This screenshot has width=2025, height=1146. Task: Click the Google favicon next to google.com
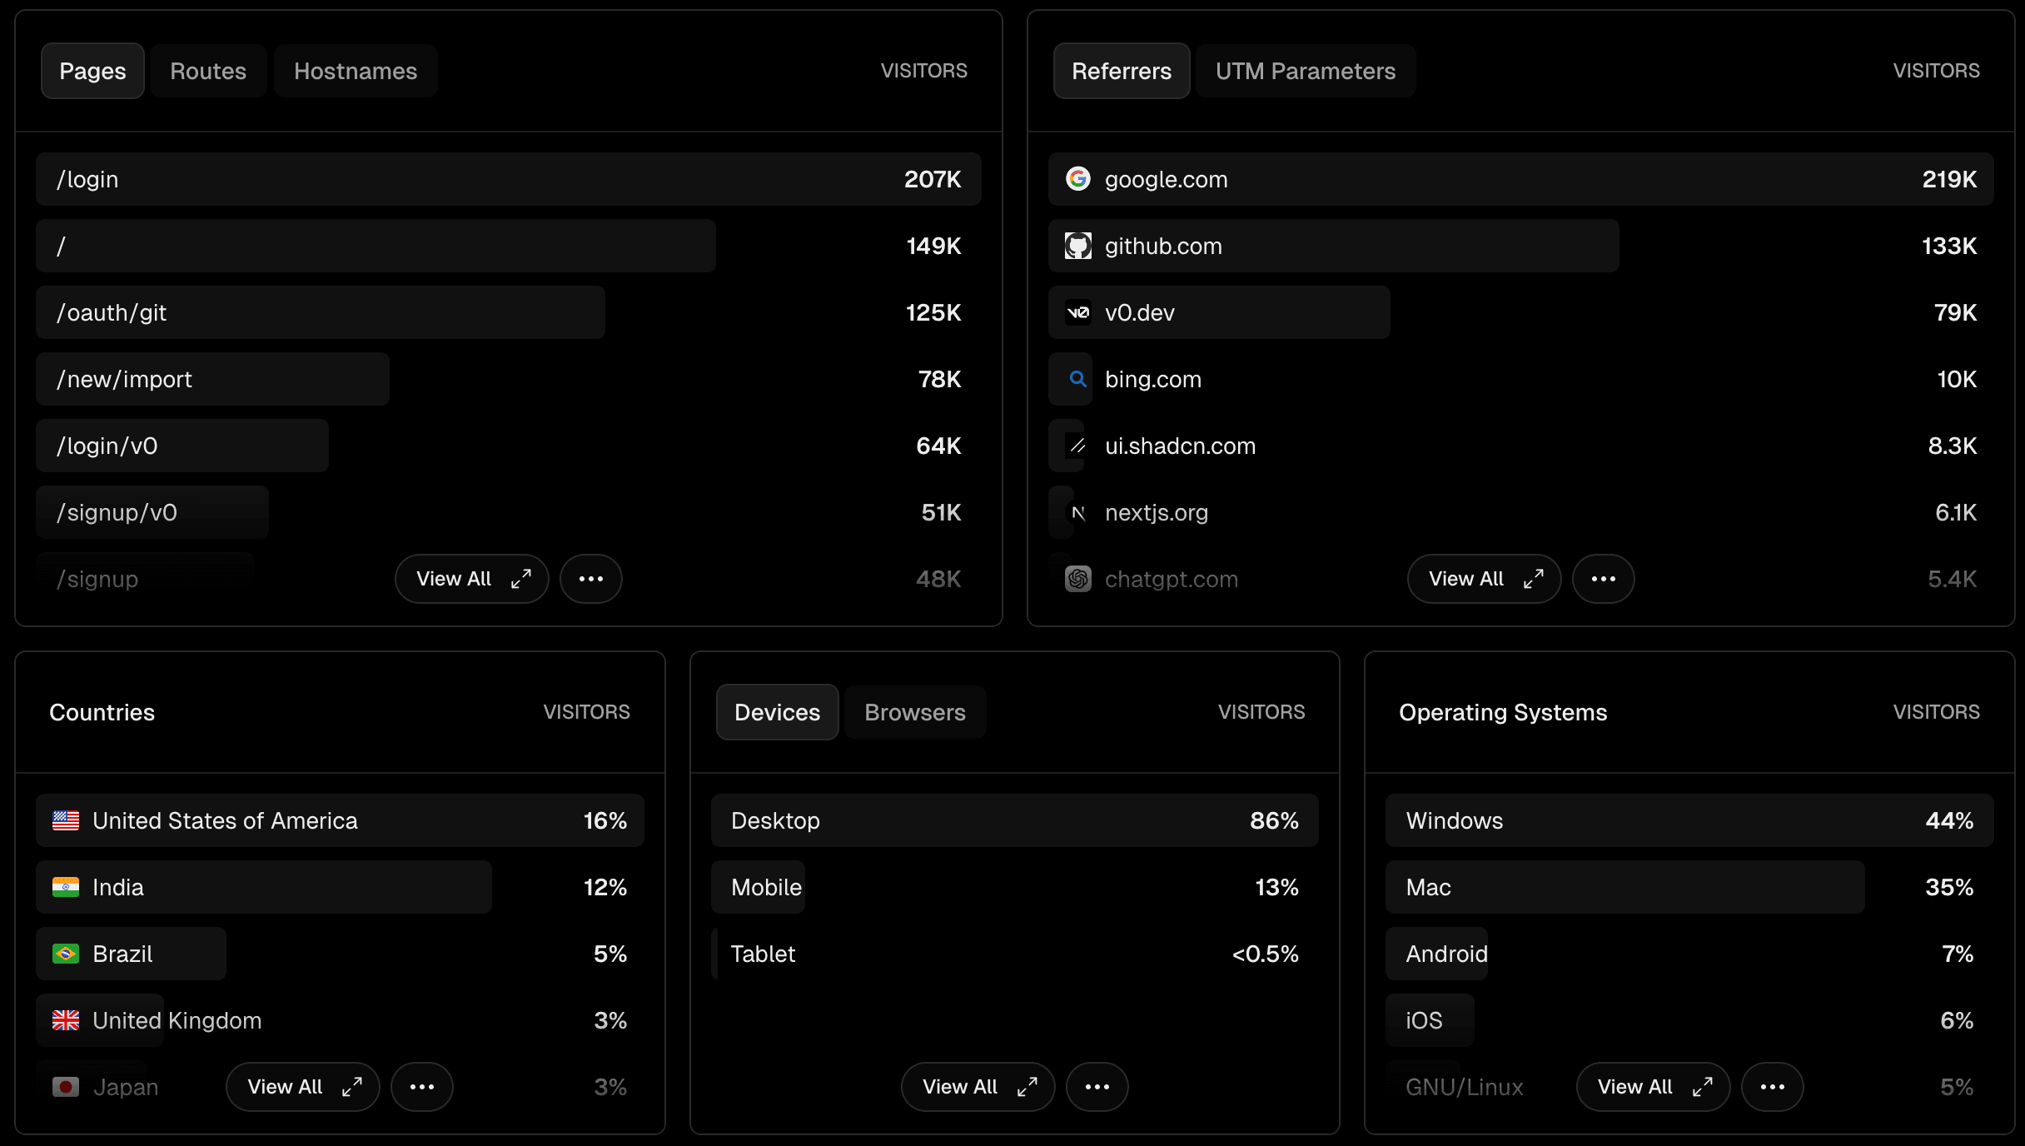1078,179
